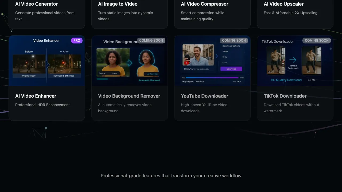Click the HD Quality Download link

coord(286,80)
